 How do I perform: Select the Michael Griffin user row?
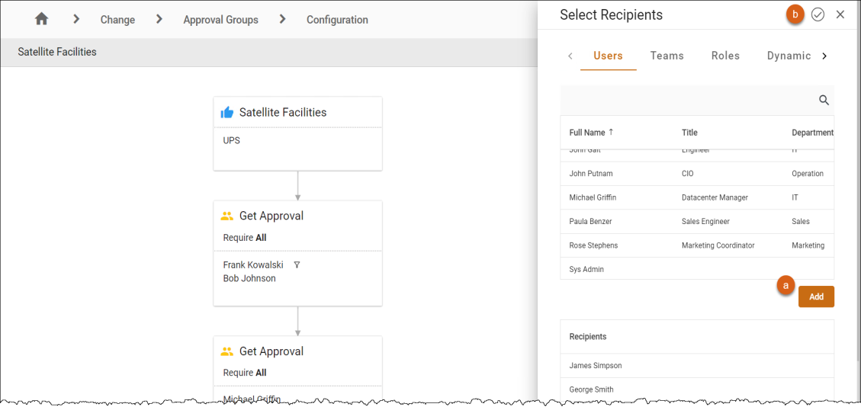(x=593, y=197)
